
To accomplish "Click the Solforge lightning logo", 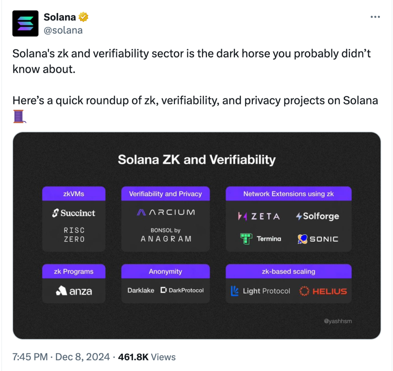I will [317, 216].
